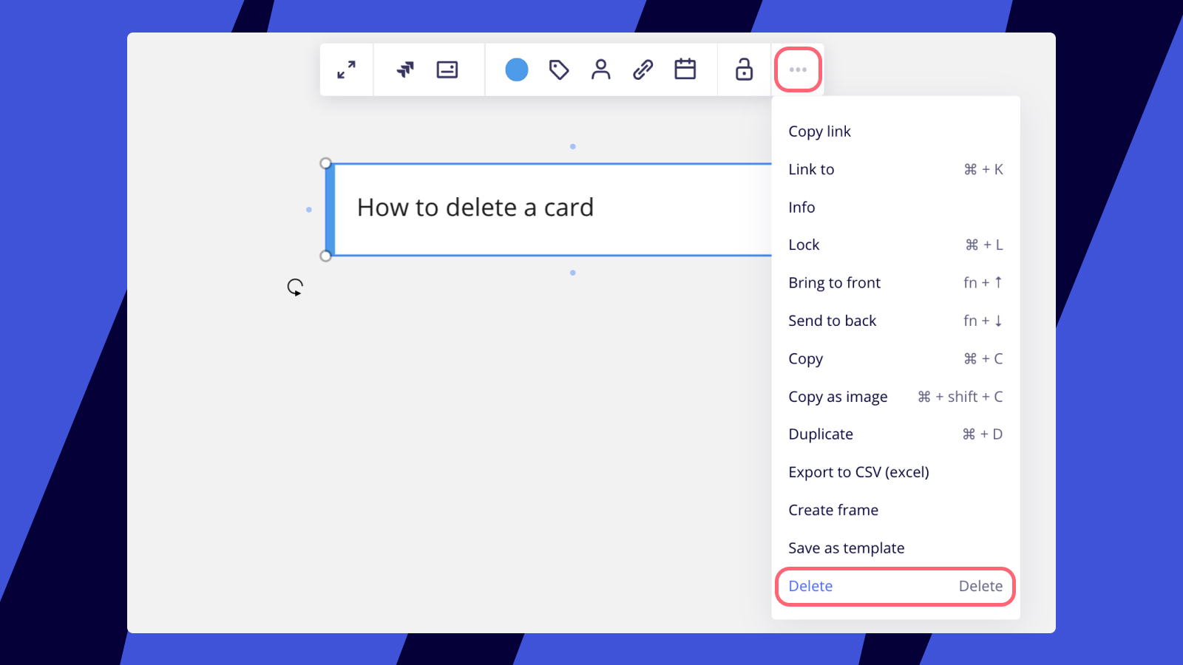Click the assignee person icon
1183x665 pixels.
(601, 69)
